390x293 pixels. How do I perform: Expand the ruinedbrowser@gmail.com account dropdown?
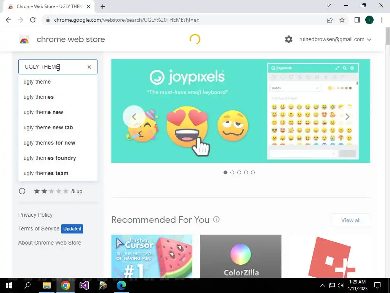pyautogui.click(x=335, y=39)
